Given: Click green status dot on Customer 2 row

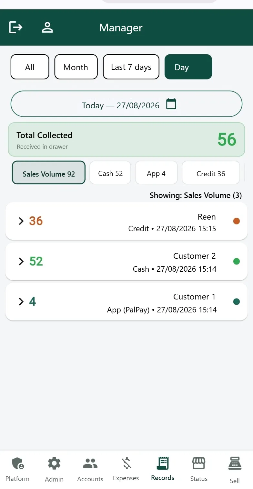Looking at the screenshot, I should [x=237, y=261].
